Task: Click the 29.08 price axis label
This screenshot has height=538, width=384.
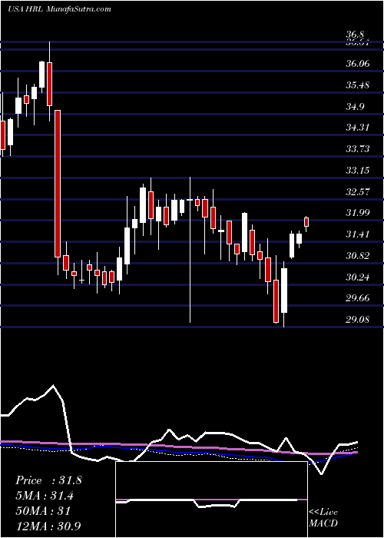Action: pos(358,320)
